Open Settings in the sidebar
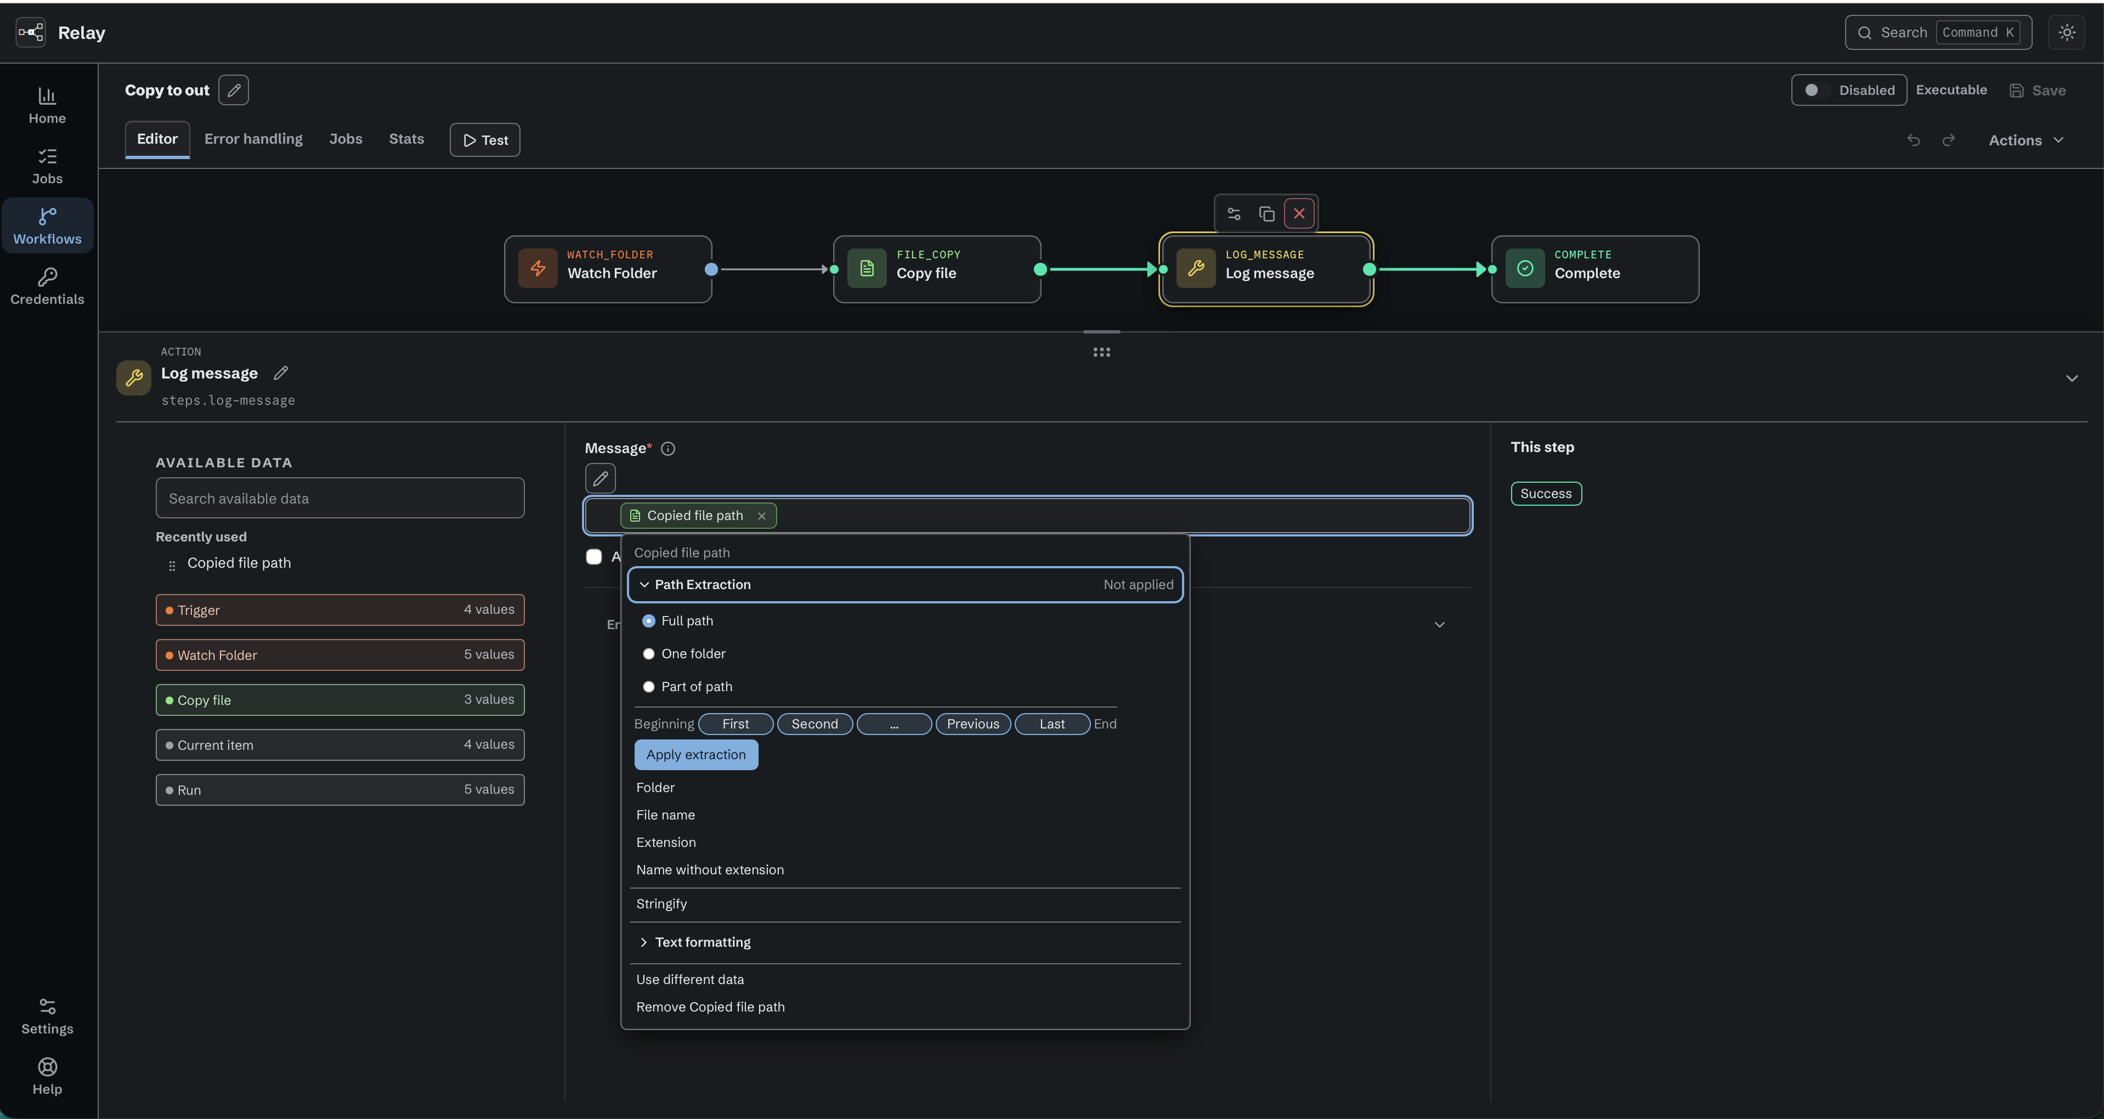The width and height of the screenshot is (2104, 1119). [x=47, y=1017]
